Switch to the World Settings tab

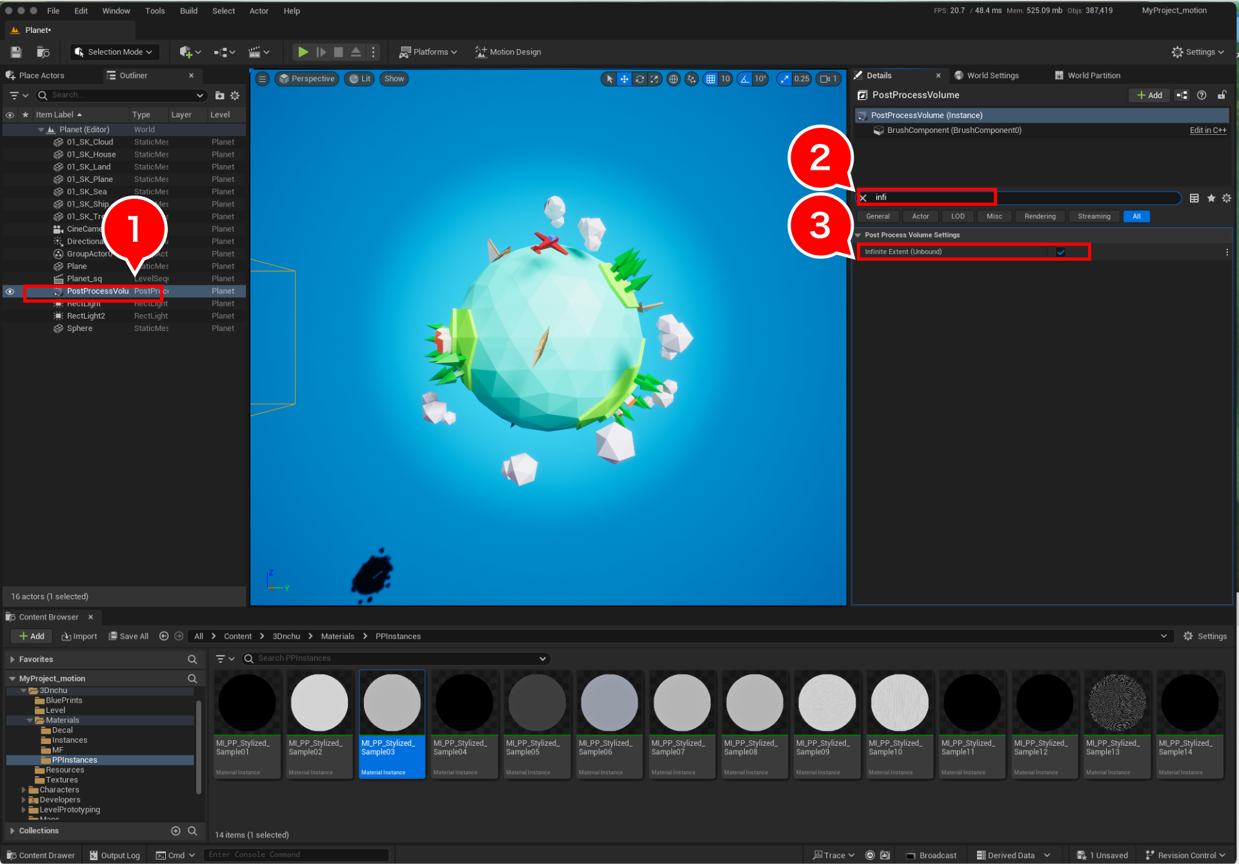pyautogui.click(x=992, y=75)
